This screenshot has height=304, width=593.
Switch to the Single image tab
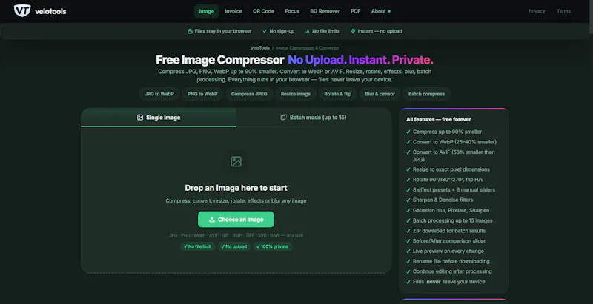[159, 118]
